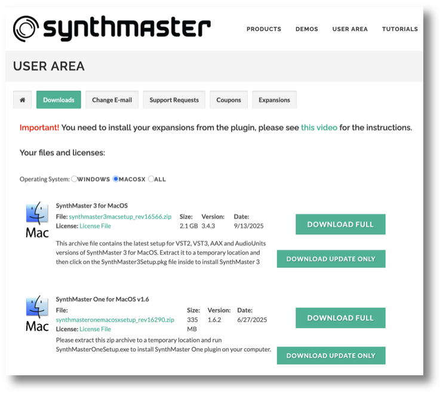The height and width of the screenshot is (395, 443).
Task: Click Mac icon for SynthMaster One
Action: 37,314
